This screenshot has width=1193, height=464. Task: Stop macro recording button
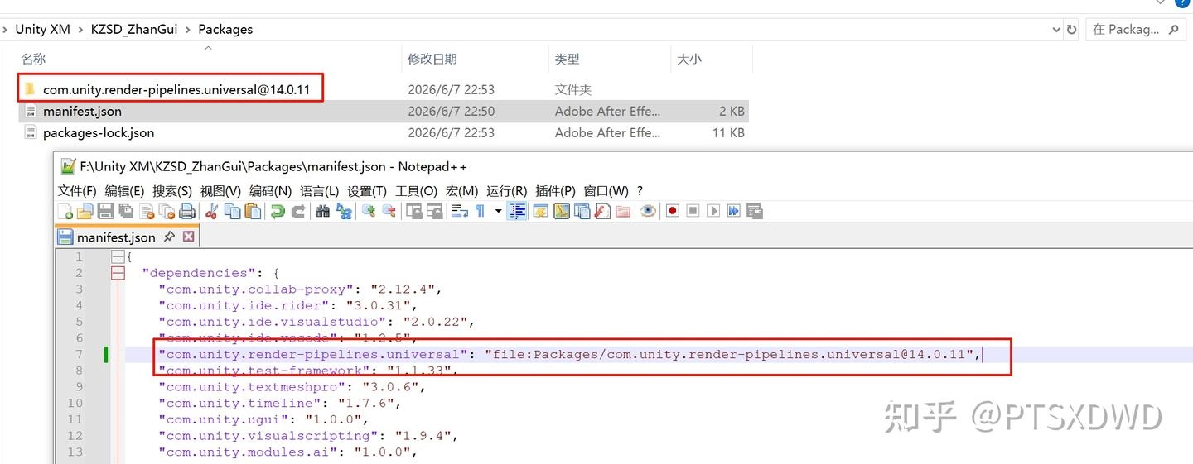[693, 211]
